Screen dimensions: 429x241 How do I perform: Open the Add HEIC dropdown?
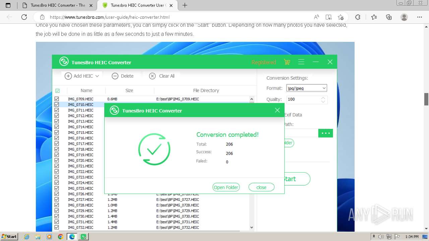82,76
